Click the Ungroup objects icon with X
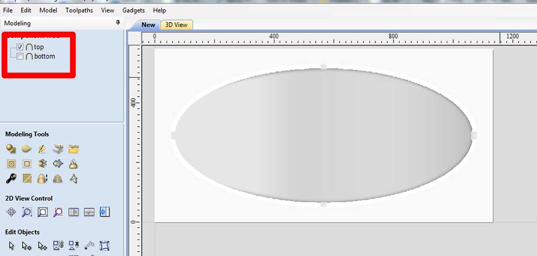This screenshot has width=537, height=256. click(x=74, y=245)
